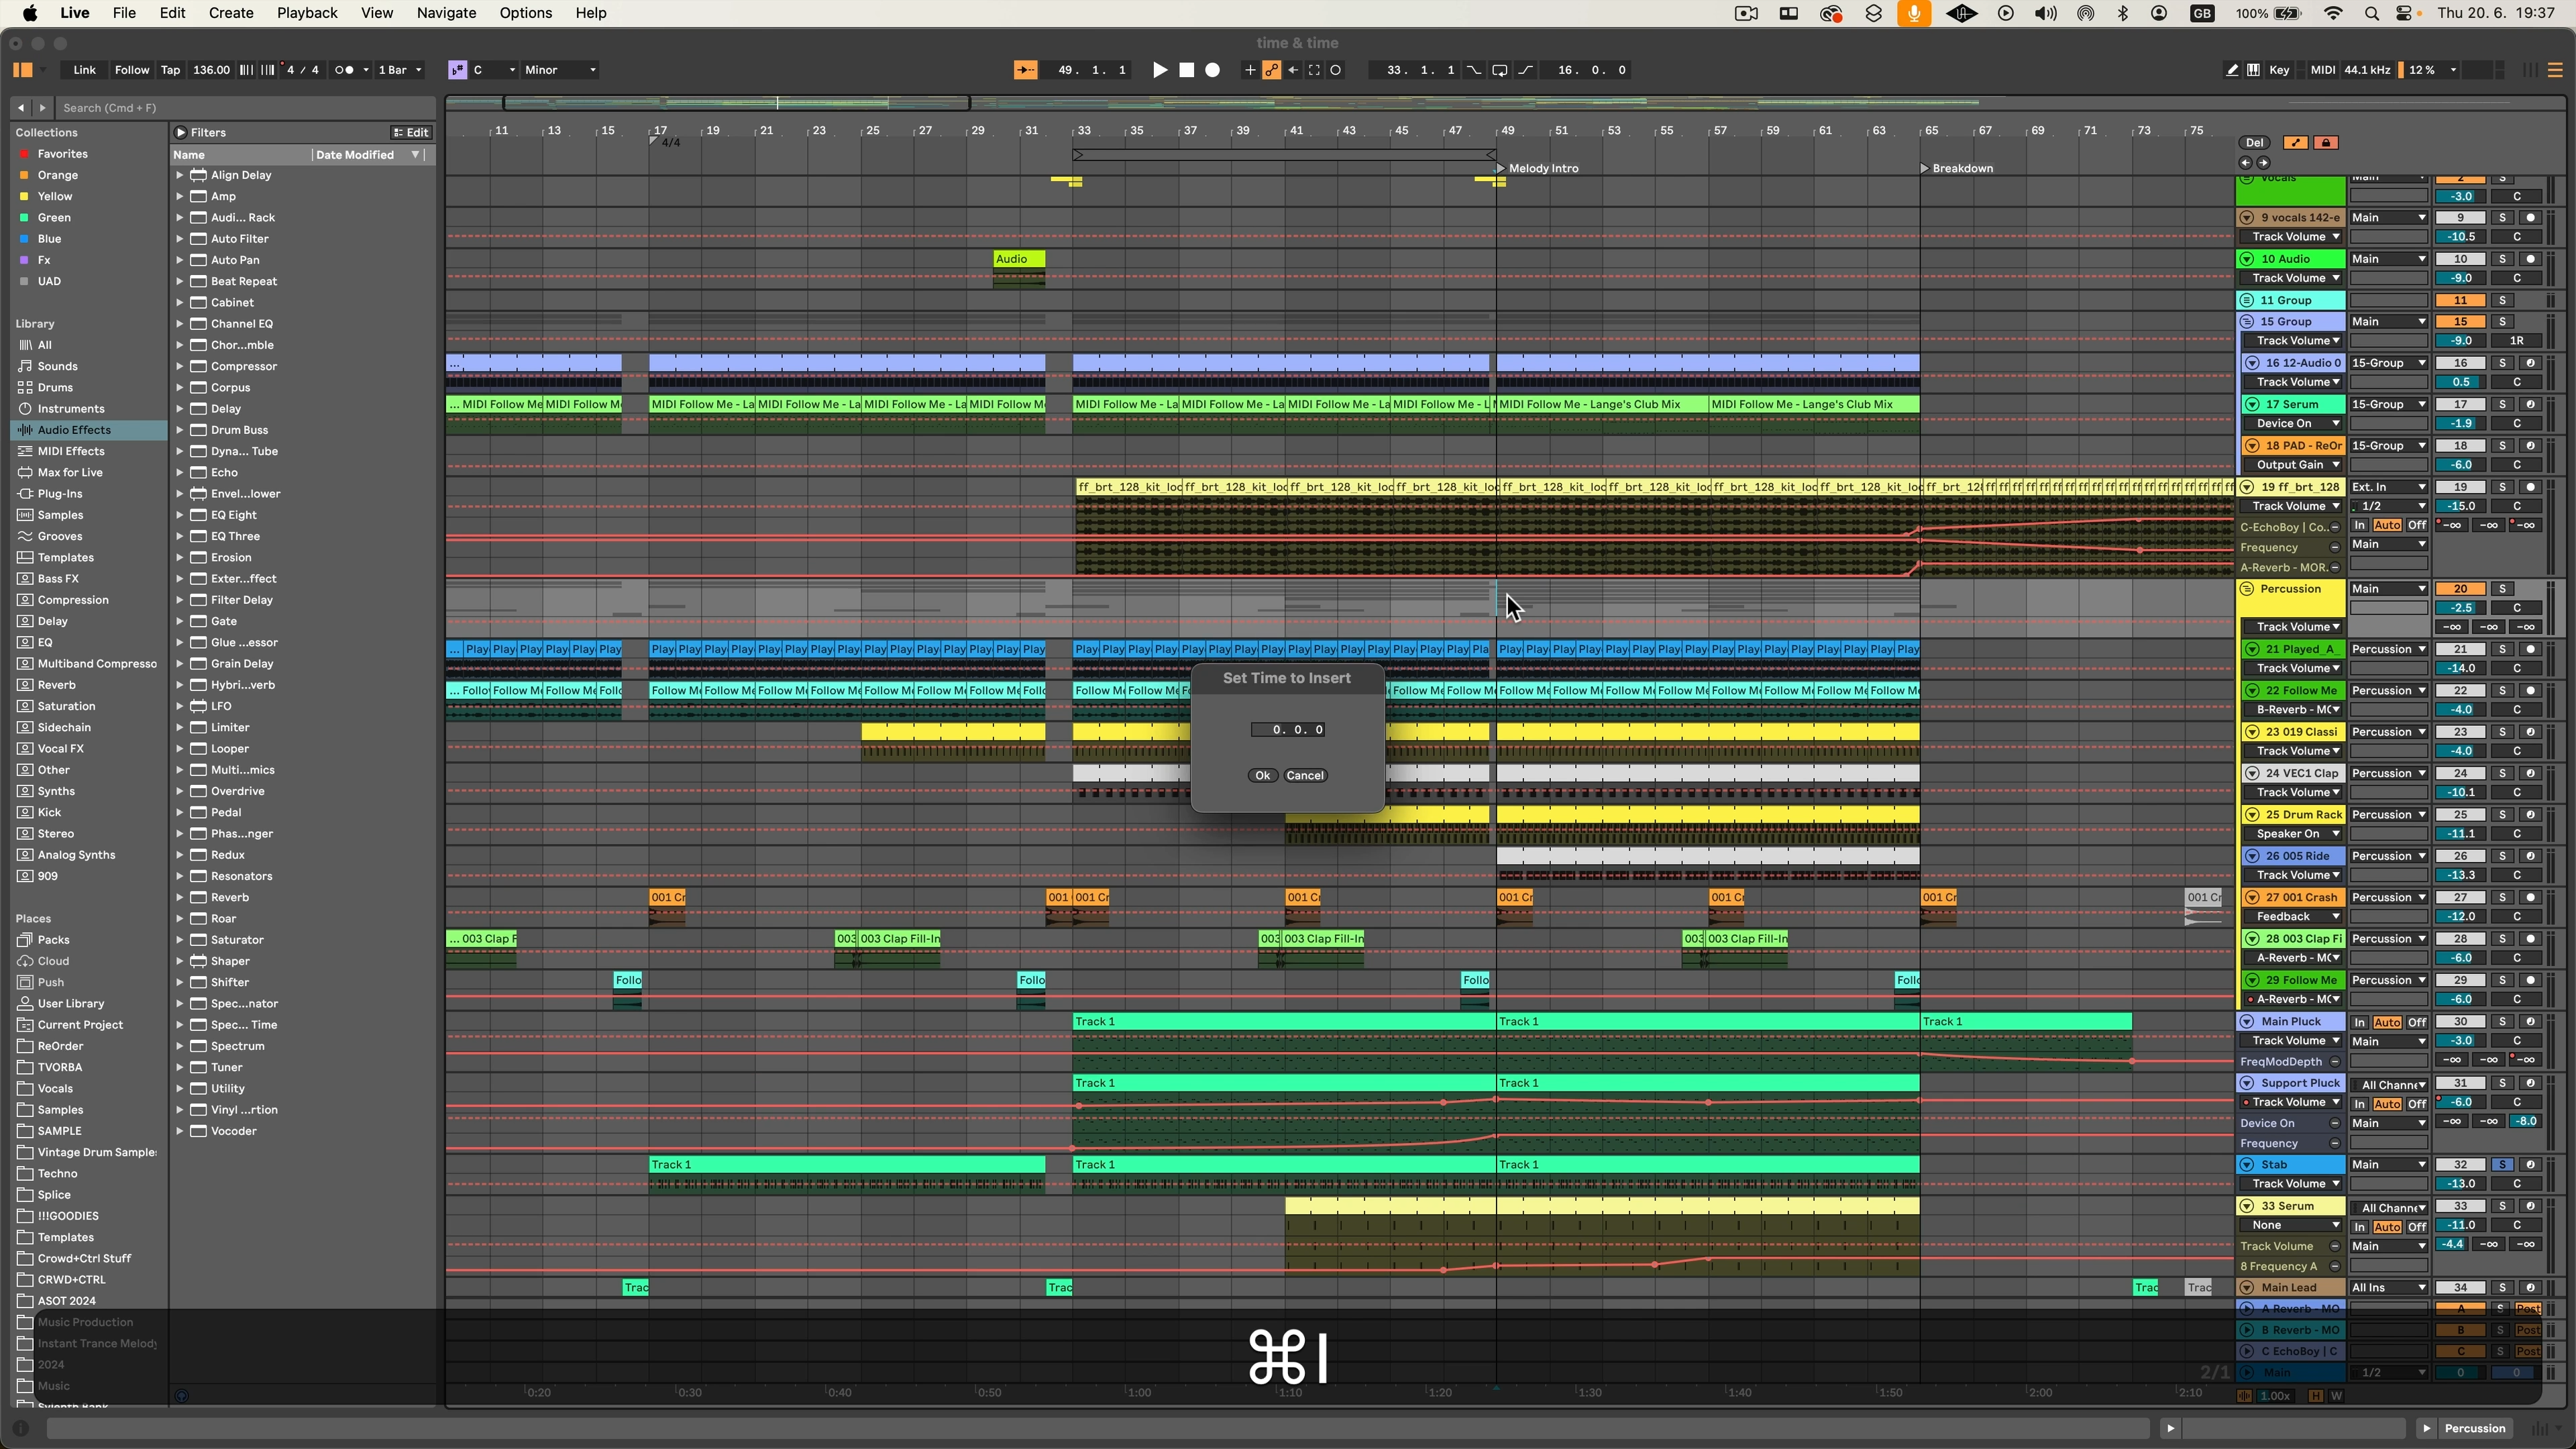Toggle the metronome icon
Image resolution: width=2576 pixels, height=1449 pixels.
(345, 70)
